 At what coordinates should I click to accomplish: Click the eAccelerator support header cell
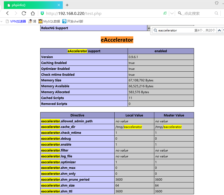point(84,51)
